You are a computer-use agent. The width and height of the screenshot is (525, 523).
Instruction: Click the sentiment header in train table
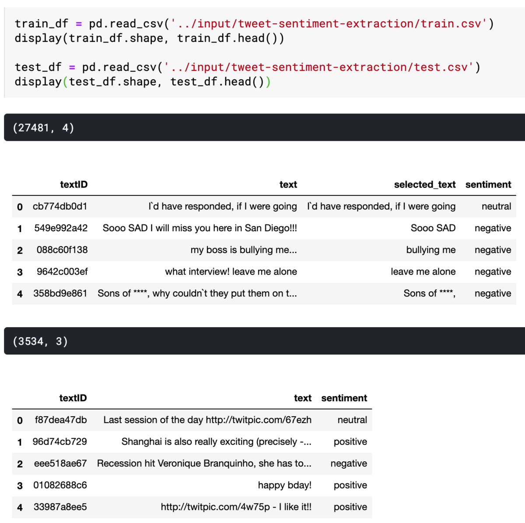[488, 184]
